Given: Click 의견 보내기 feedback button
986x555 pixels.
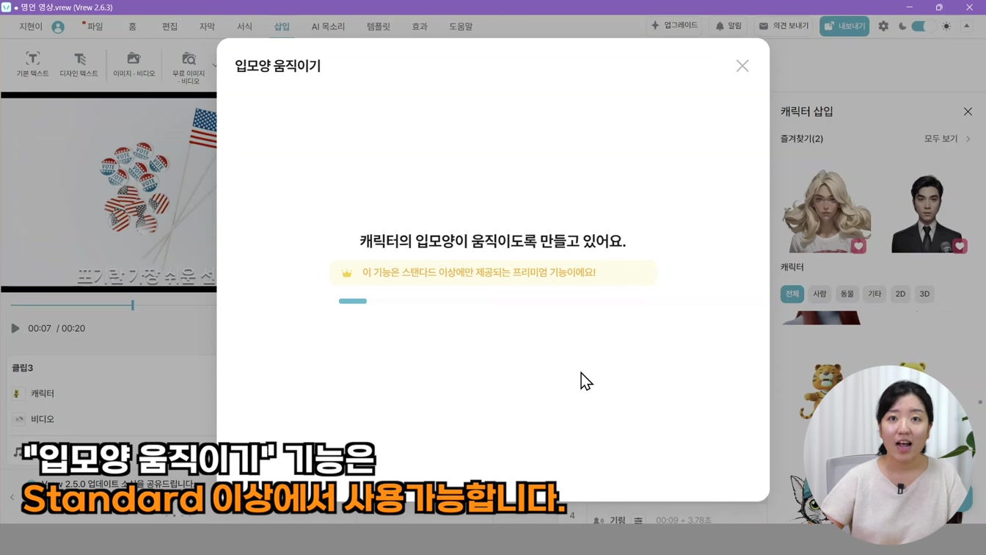Looking at the screenshot, I should click(x=784, y=26).
